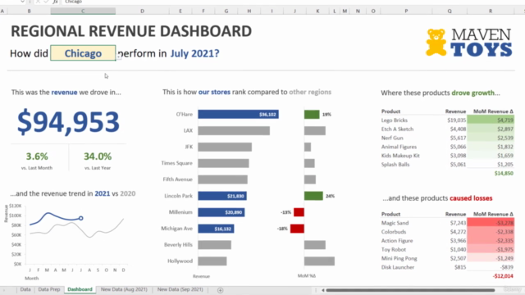The width and height of the screenshot is (525, 295).
Task: Select the Dashboard sheet tab
Action: click(80, 289)
